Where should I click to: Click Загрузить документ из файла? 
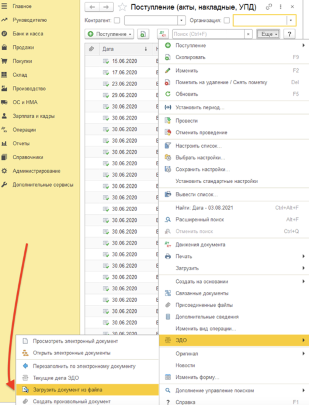point(88,390)
